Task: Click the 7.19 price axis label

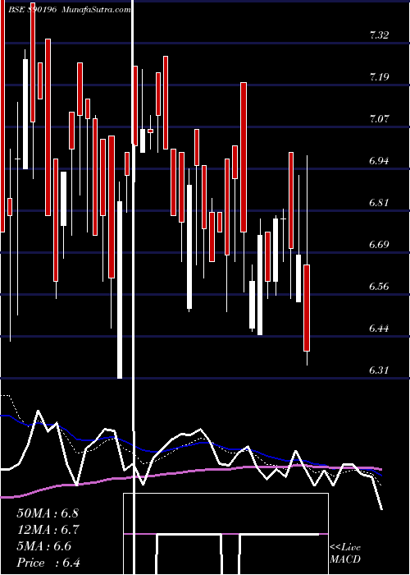Action: tap(379, 77)
